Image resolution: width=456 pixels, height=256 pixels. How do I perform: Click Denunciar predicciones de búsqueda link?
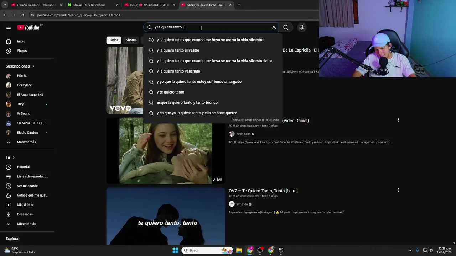point(255,120)
